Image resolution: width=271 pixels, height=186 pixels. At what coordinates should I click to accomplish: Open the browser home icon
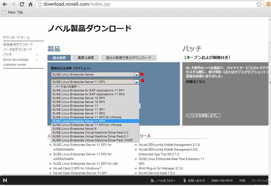[30, 4]
